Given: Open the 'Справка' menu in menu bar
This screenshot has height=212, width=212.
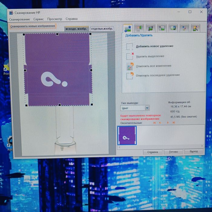Looking at the screenshot, I should (x=71, y=19).
